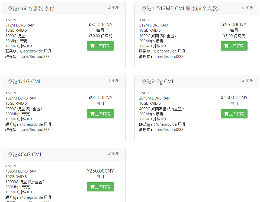The width and height of the screenshot is (260, 202).
Task: Select the 香港2c2g CMI card heading
Action: tap(157, 81)
